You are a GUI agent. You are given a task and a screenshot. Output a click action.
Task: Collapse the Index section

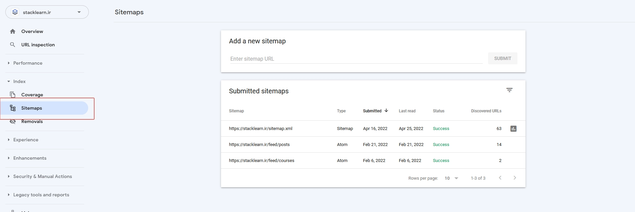tap(19, 81)
